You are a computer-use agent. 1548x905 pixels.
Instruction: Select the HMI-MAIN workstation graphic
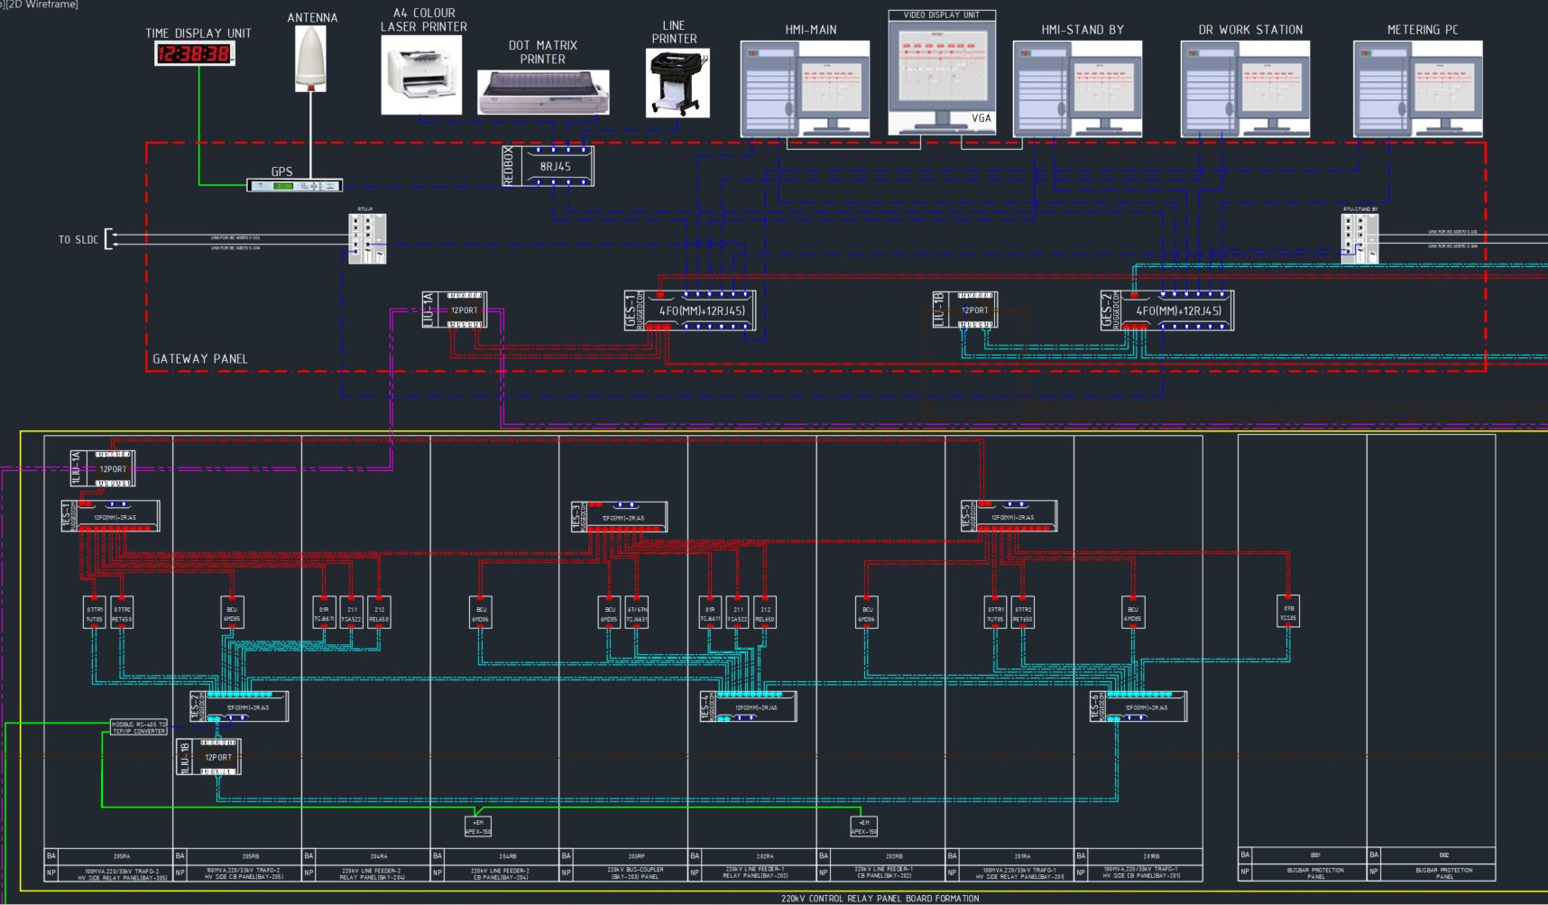(805, 88)
